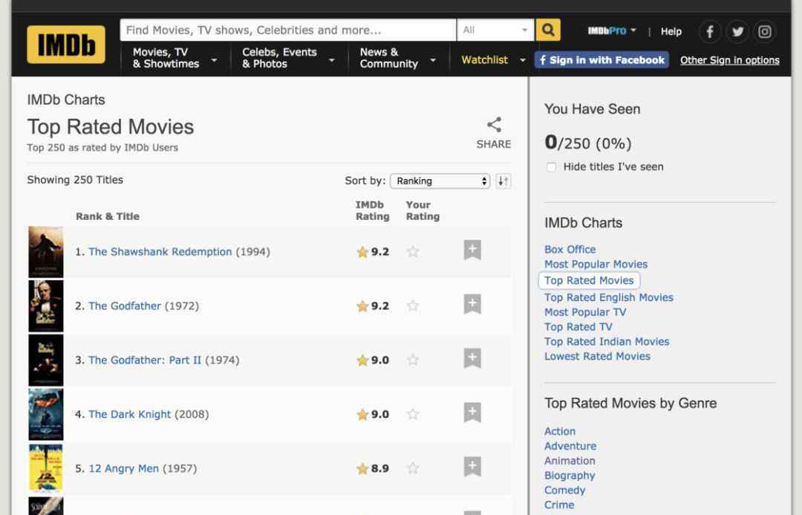802x515 pixels.
Task: Browse Action genre top movies
Action: coord(560,432)
